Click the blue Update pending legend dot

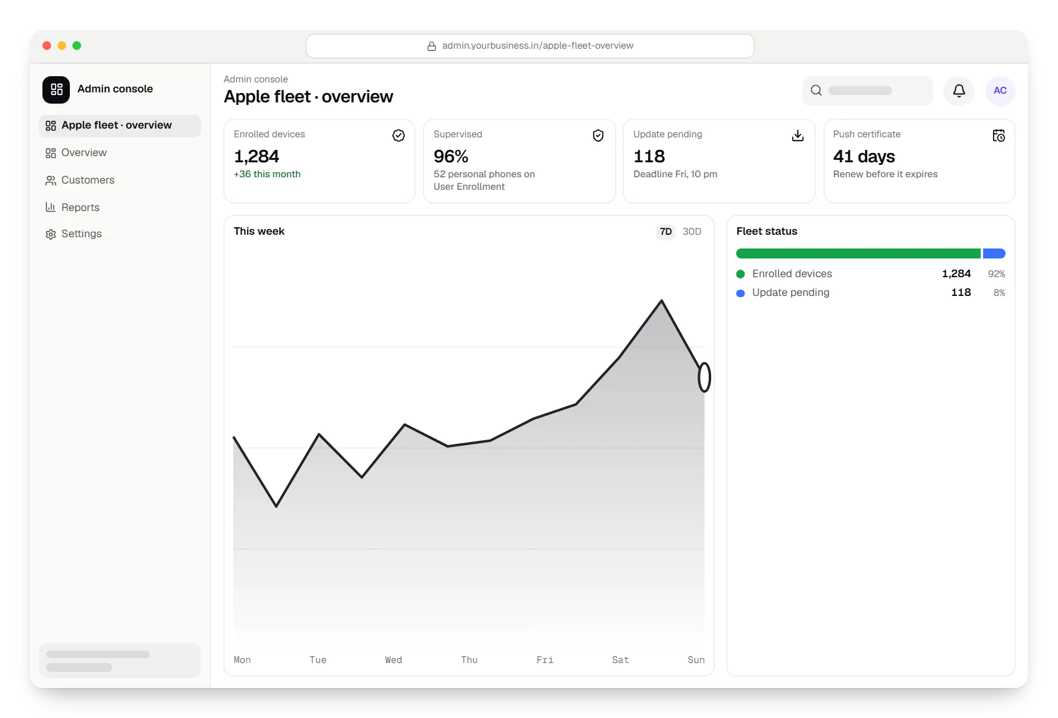pos(740,293)
